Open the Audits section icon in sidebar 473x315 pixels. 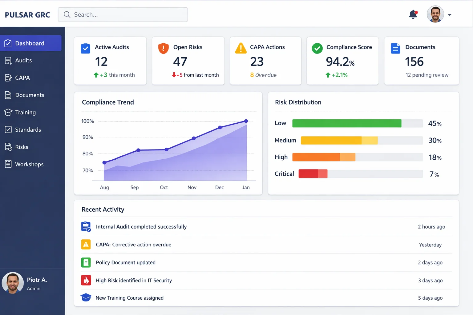8,60
